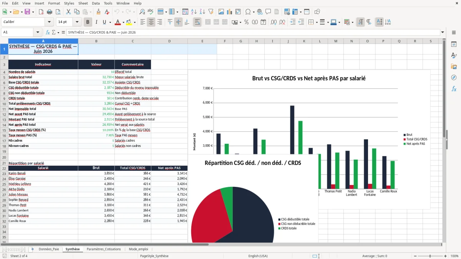461x259 pixels.
Task: Switch to Mode_emploi sheet tab
Action: [x=138, y=249]
